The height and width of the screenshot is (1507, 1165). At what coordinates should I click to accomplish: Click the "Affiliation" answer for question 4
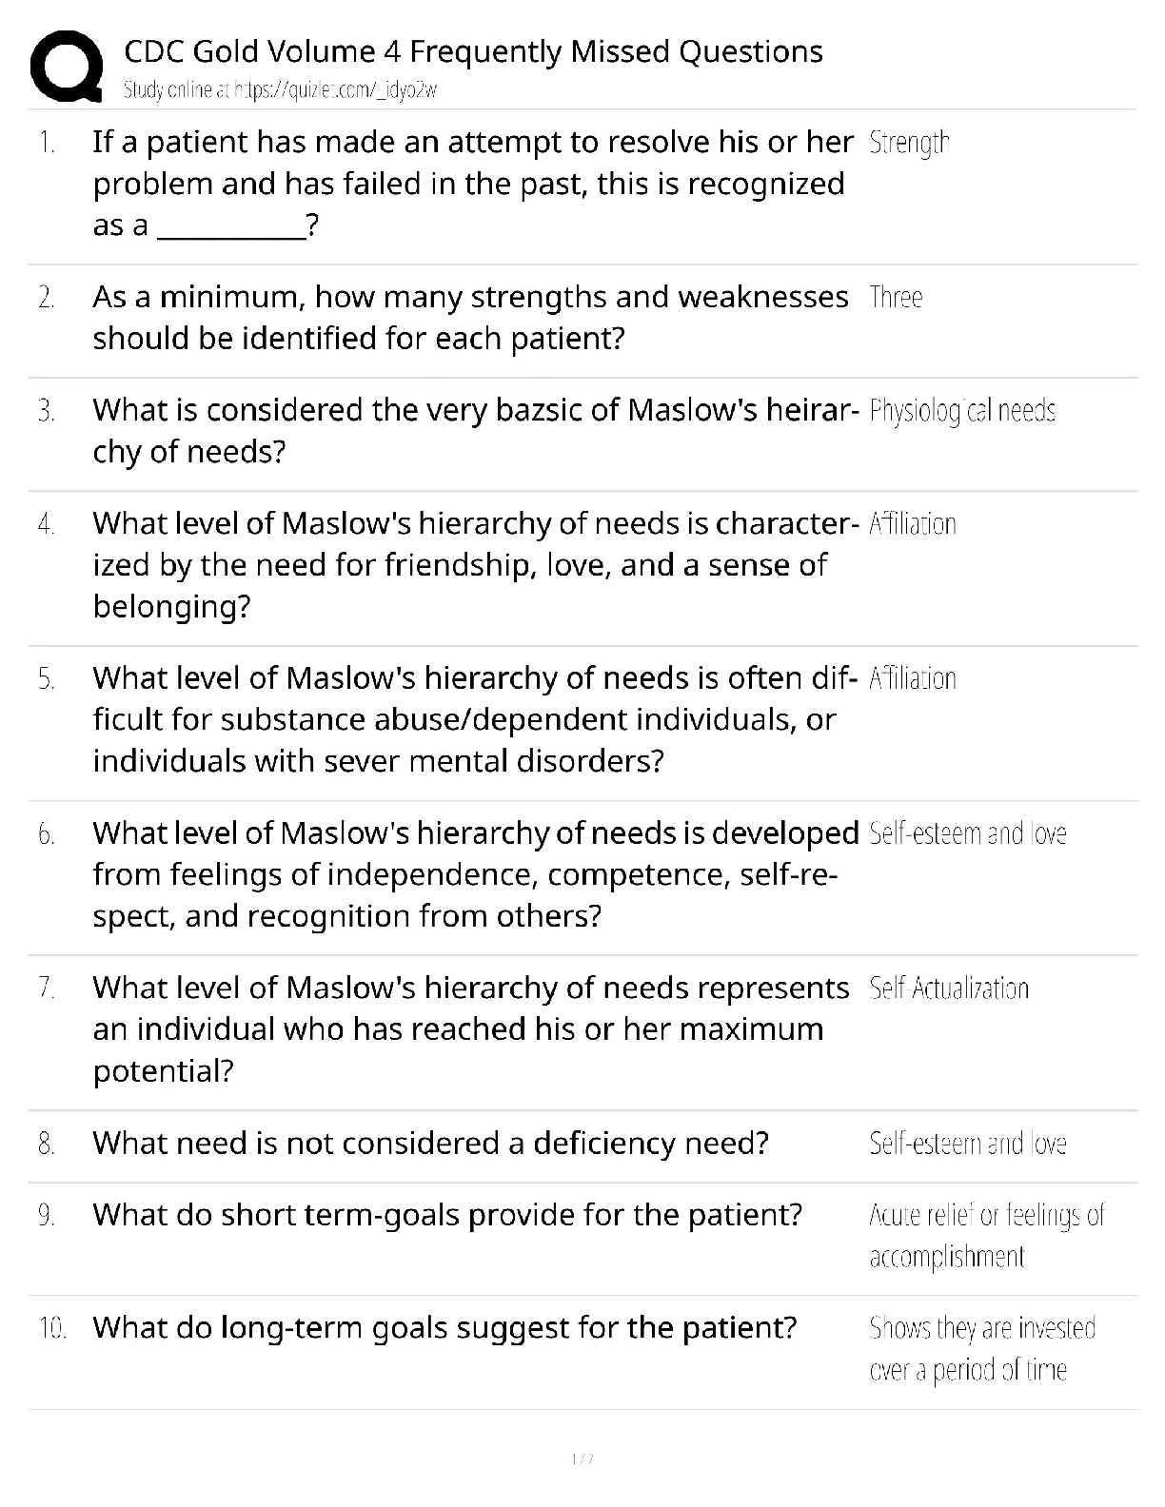click(913, 524)
